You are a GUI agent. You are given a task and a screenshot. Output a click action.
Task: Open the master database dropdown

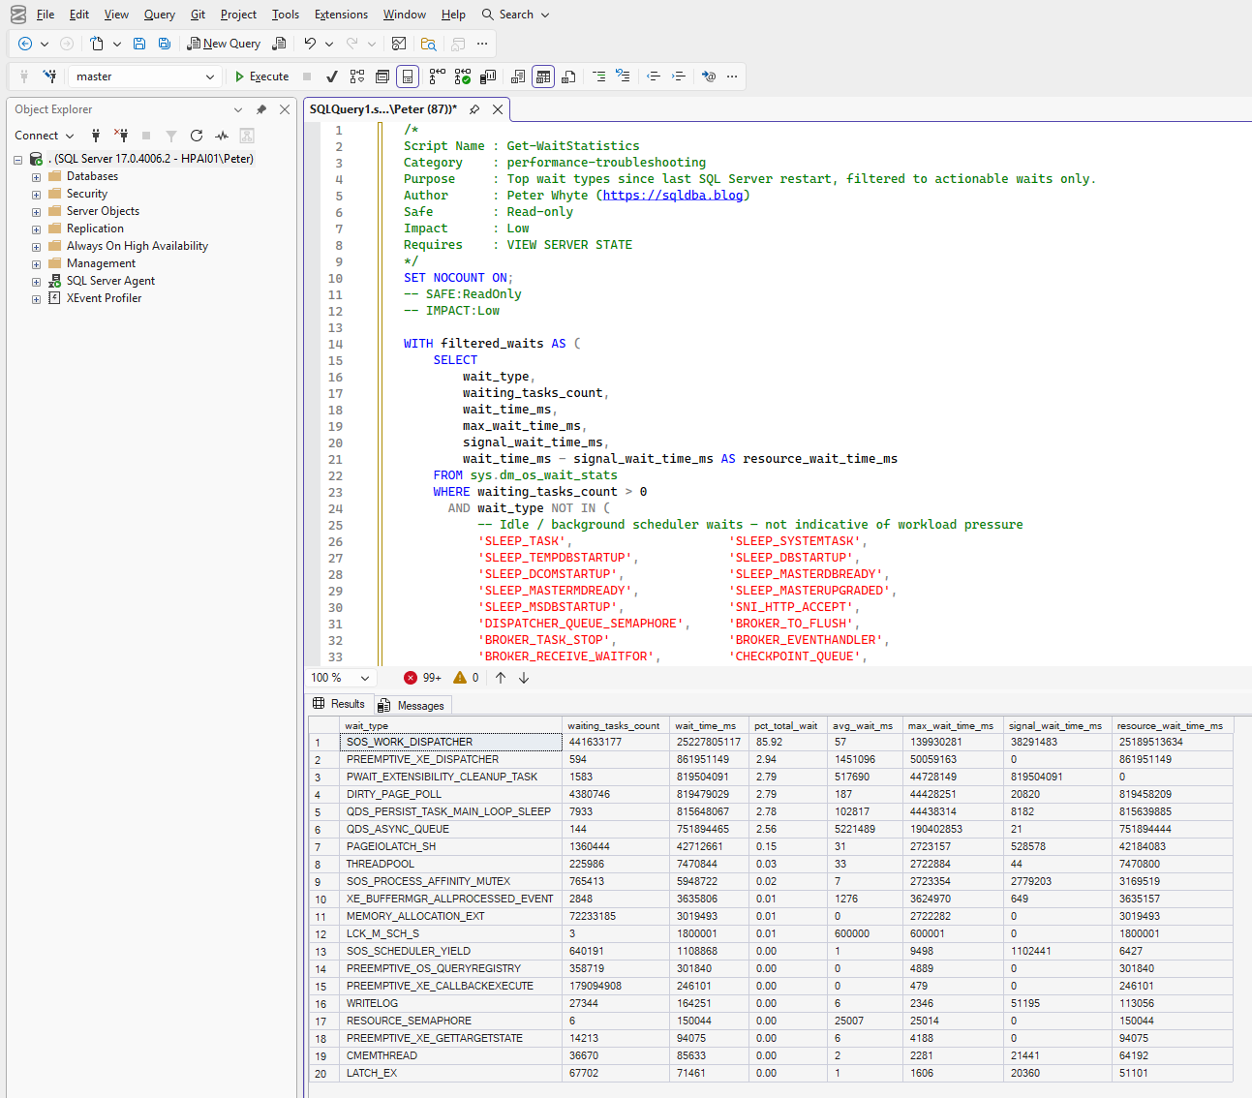tap(210, 76)
